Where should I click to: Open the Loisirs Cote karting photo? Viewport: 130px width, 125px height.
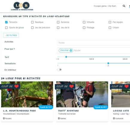point(120,94)
